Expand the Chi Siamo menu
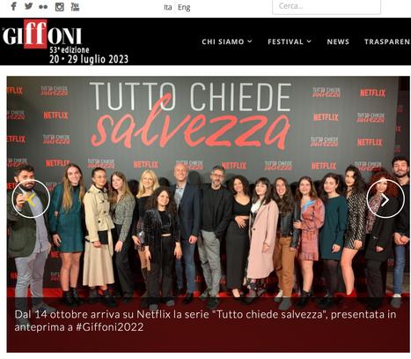Image resolution: width=411 pixels, height=359 pixels. tap(227, 41)
